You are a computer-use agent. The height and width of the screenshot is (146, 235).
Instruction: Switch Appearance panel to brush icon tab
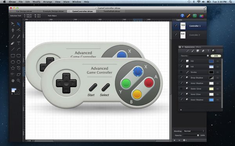(x=193, y=51)
